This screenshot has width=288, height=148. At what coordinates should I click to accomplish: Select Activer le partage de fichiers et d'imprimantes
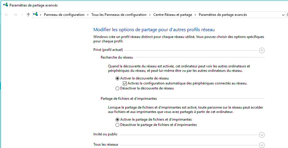pos(118,119)
